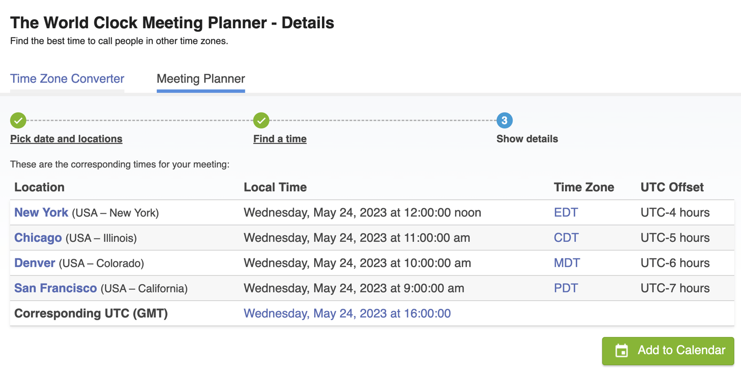Click the blue step 3 circle icon
741x378 pixels.
pyautogui.click(x=504, y=121)
